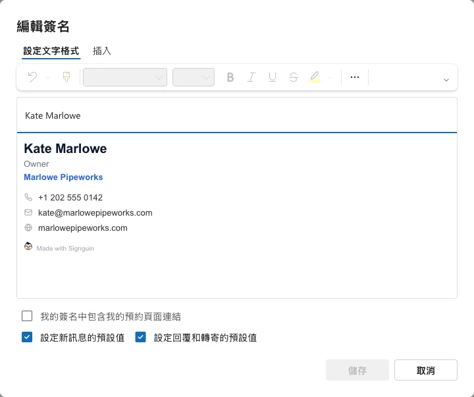Apply the yellow text highlight color
This screenshot has height=397, width=474.
(x=315, y=77)
